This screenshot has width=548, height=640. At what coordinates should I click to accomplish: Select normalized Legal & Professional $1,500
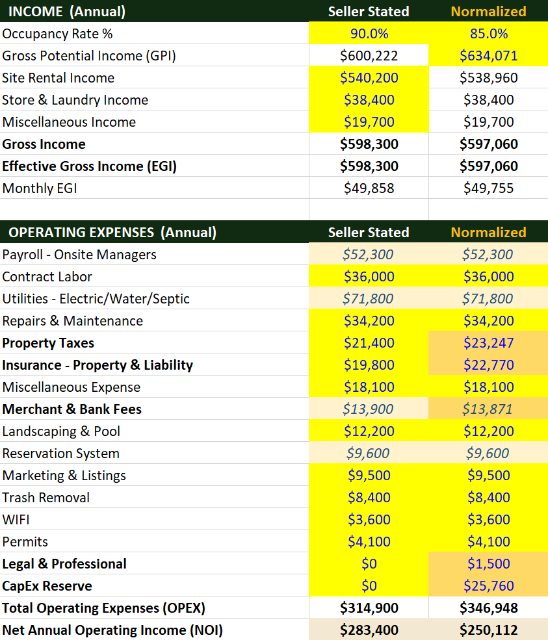(488, 563)
